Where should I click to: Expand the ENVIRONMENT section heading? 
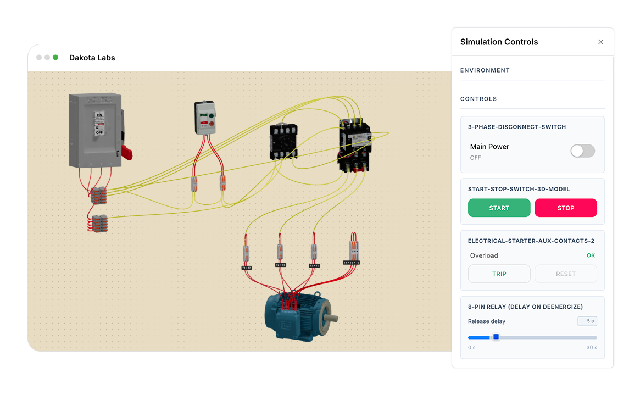click(x=485, y=70)
